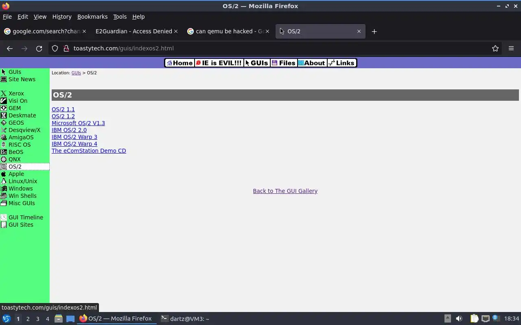
Task: Open Misc GUIs in the sidebar
Action: [22, 203]
